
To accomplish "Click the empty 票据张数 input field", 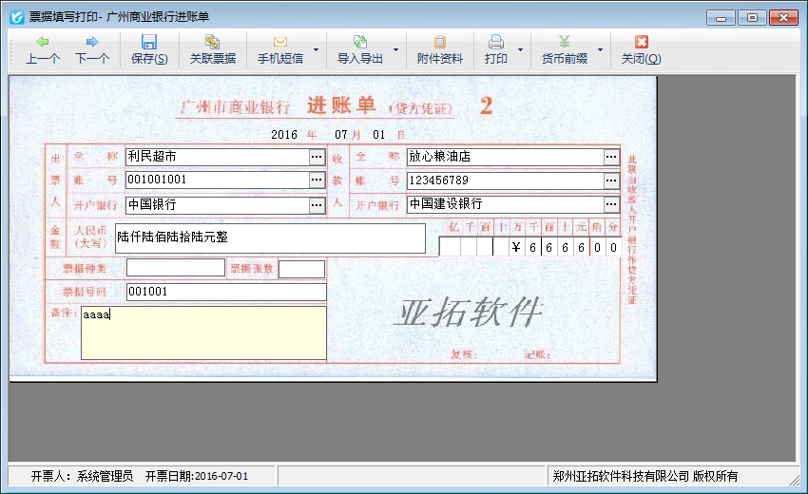I will click(301, 269).
